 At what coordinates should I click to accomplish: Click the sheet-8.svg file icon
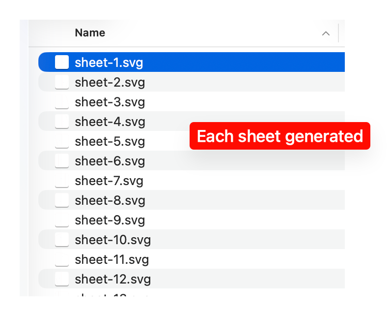click(62, 200)
